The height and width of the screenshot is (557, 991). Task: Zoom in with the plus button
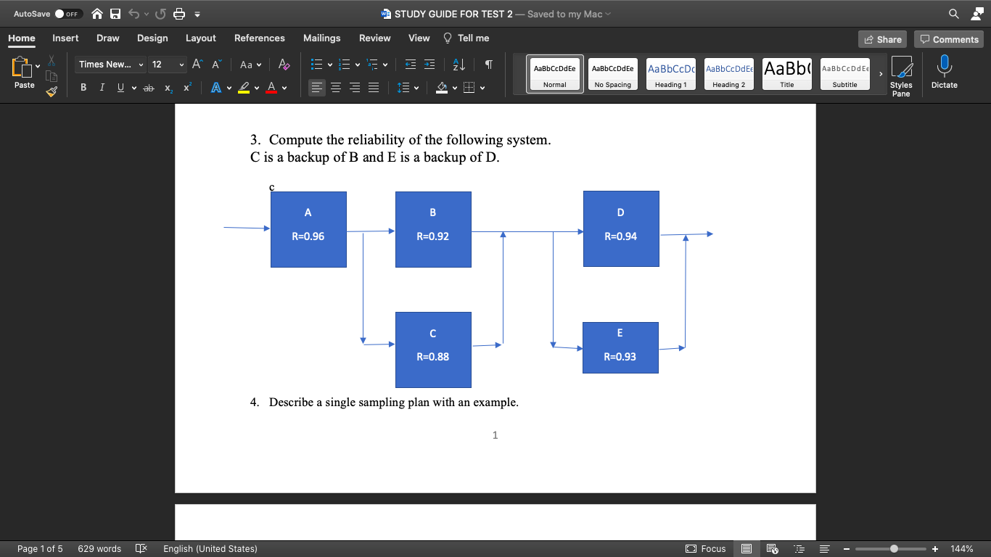tap(935, 548)
